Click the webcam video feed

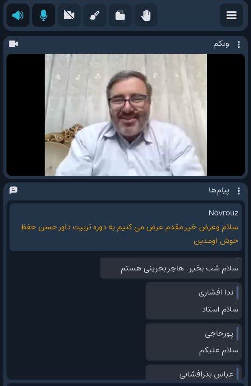[x=125, y=114]
